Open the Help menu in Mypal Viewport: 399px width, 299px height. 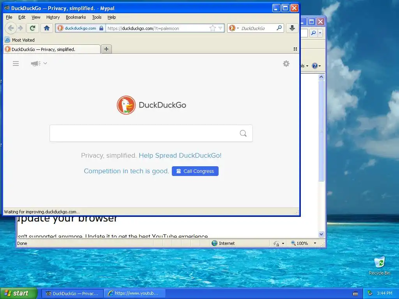pos(112,17)
